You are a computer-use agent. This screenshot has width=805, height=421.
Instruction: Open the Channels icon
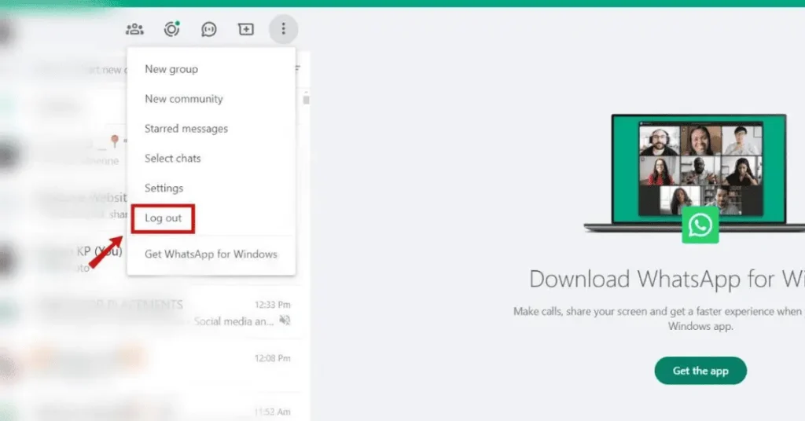208,29
